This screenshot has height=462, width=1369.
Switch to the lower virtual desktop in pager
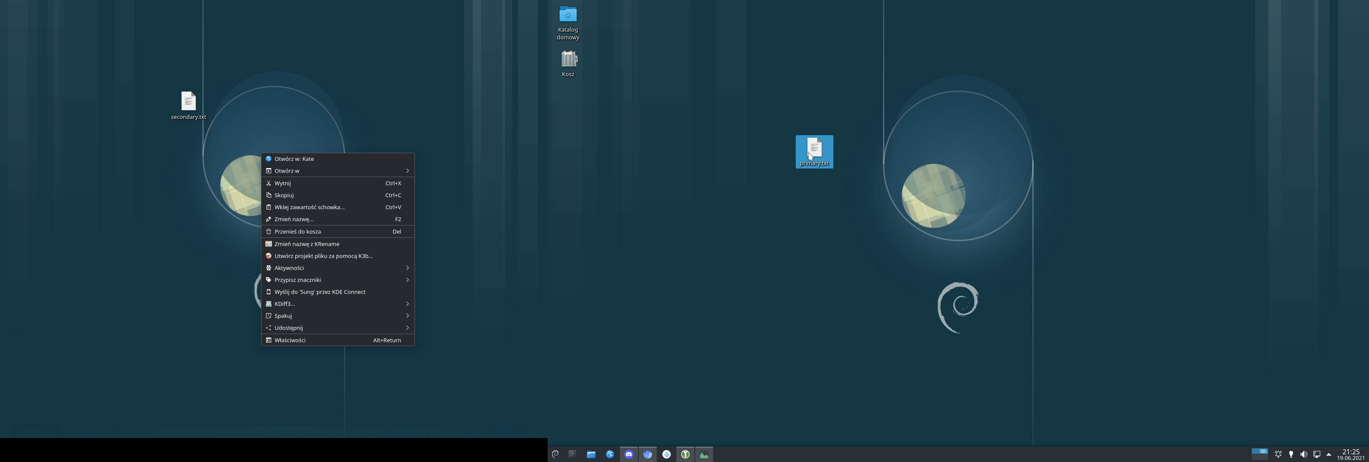pyautogui.click(x=1259, y=457)
